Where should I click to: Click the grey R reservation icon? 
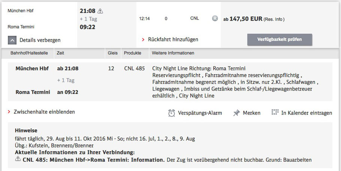pyautogui.click(x=215, y=18)
